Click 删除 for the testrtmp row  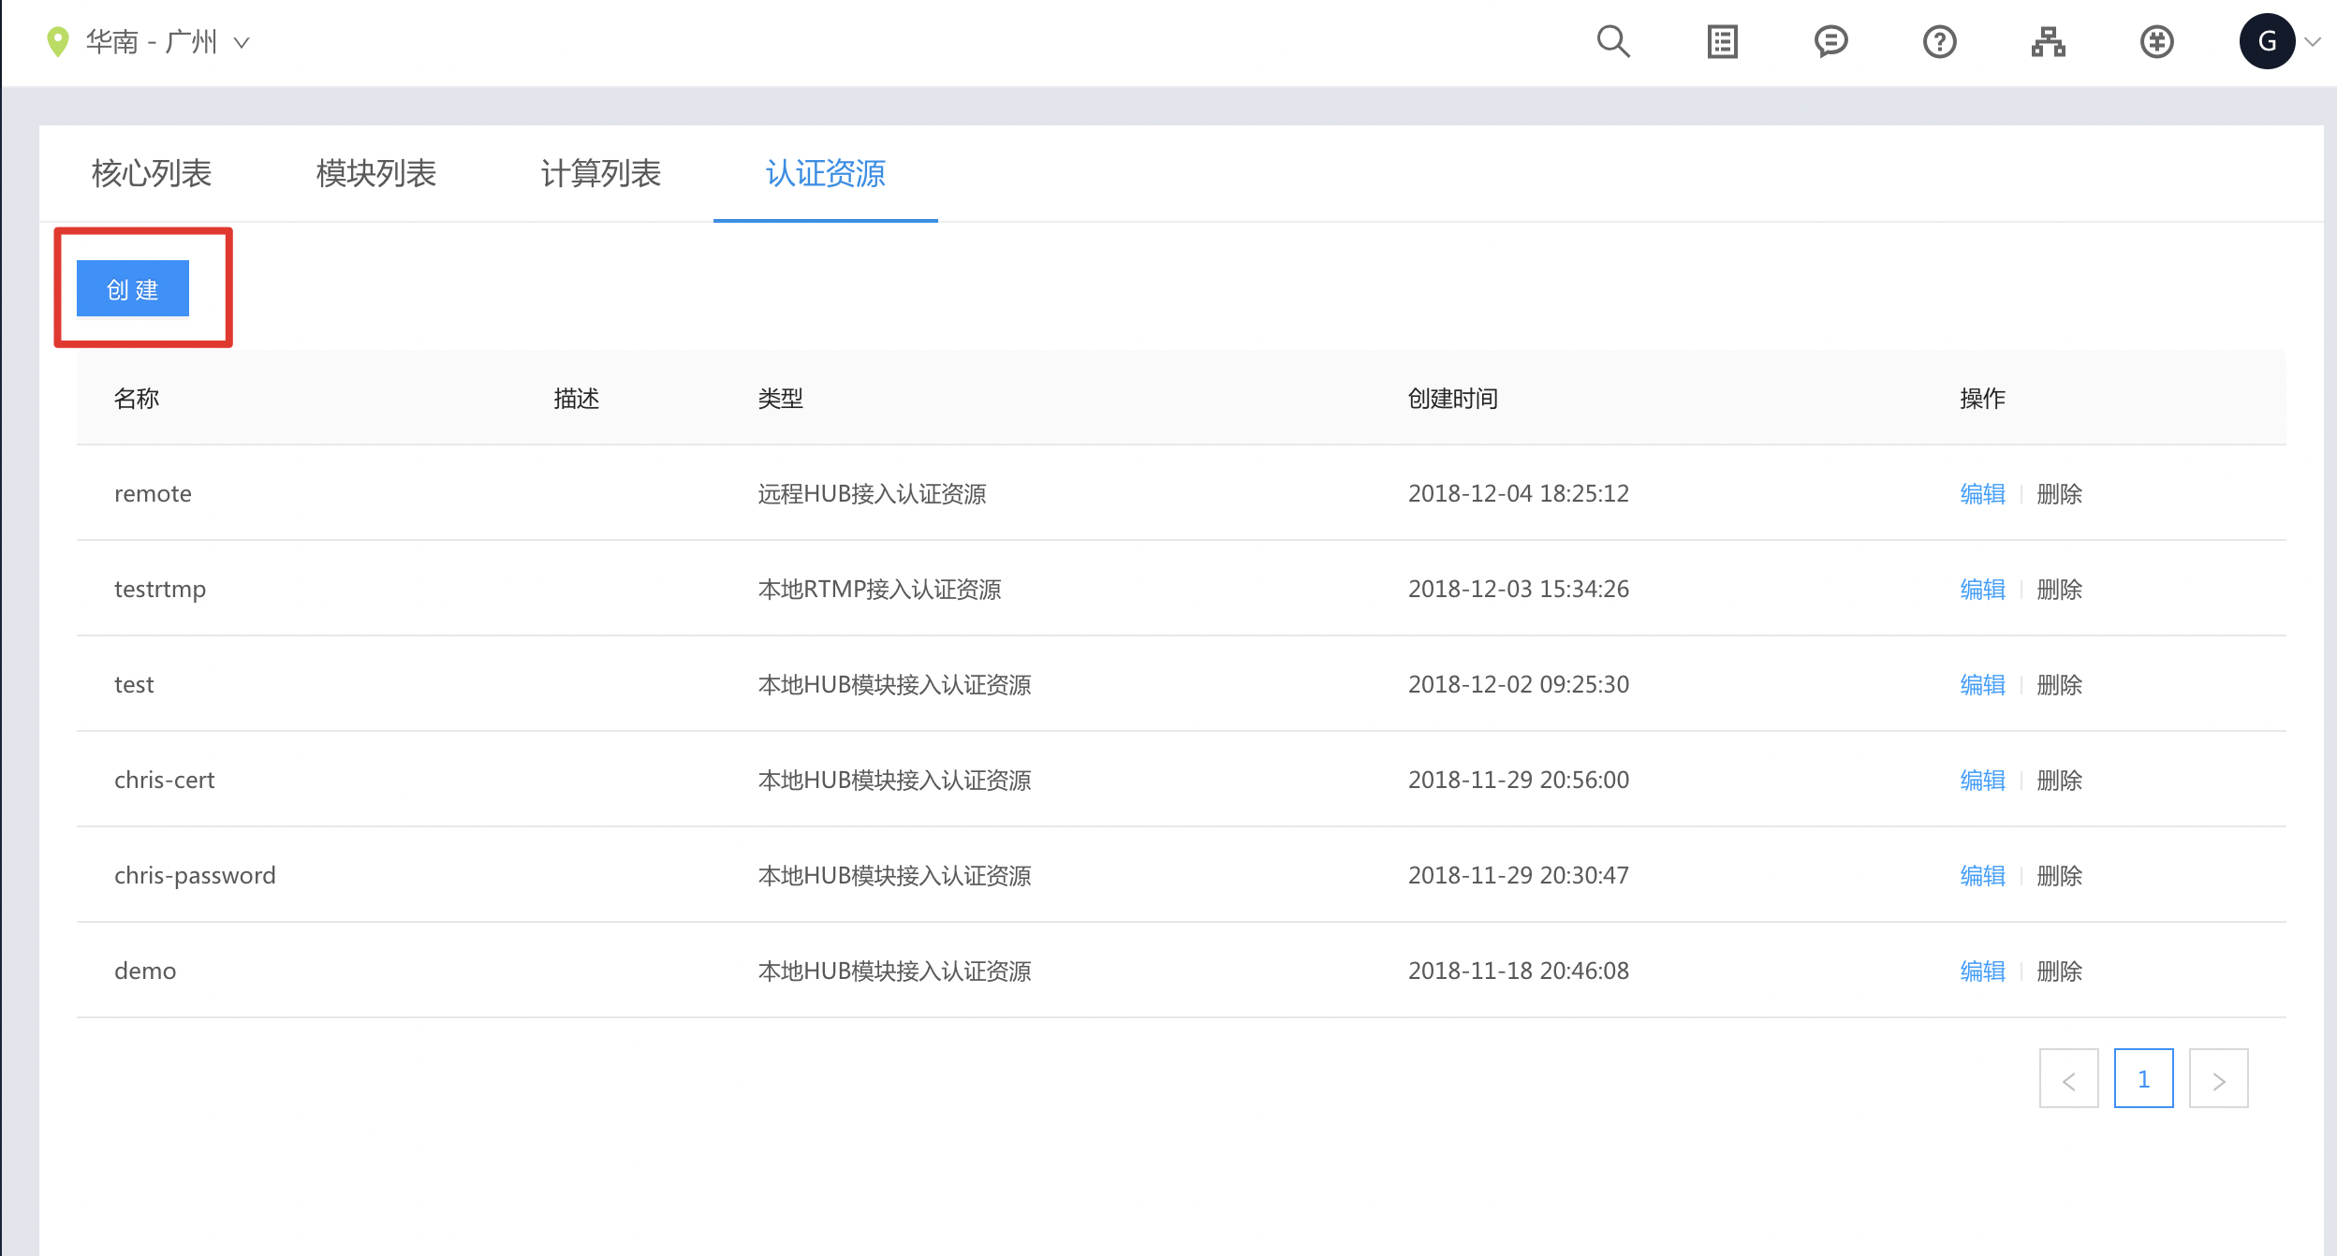(x=2059, y=589)
